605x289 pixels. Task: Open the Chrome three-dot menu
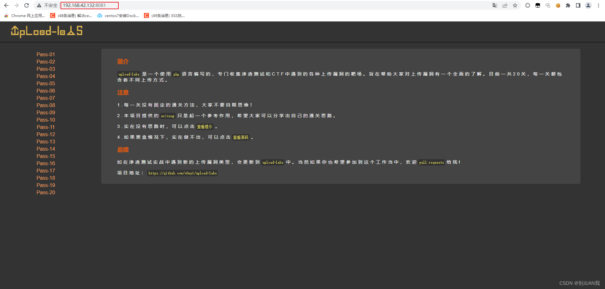click(598, 5)
